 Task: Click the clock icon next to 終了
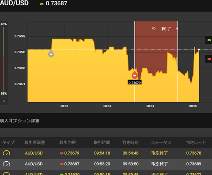coord(154,29)
